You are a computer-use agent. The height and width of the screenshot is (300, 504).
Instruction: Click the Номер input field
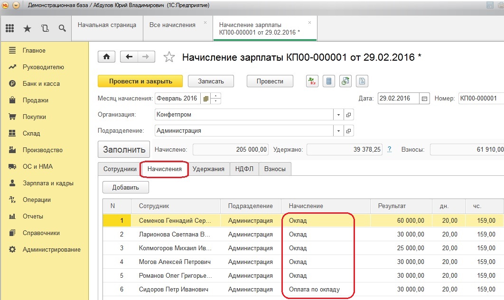[481, 99]
